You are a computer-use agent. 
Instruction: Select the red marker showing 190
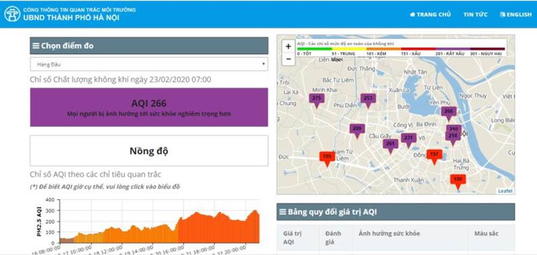(x=458, y=179)
